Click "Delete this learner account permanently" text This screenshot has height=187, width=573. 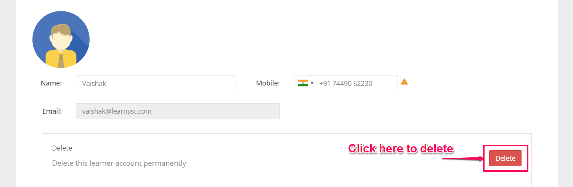point(119,163)
